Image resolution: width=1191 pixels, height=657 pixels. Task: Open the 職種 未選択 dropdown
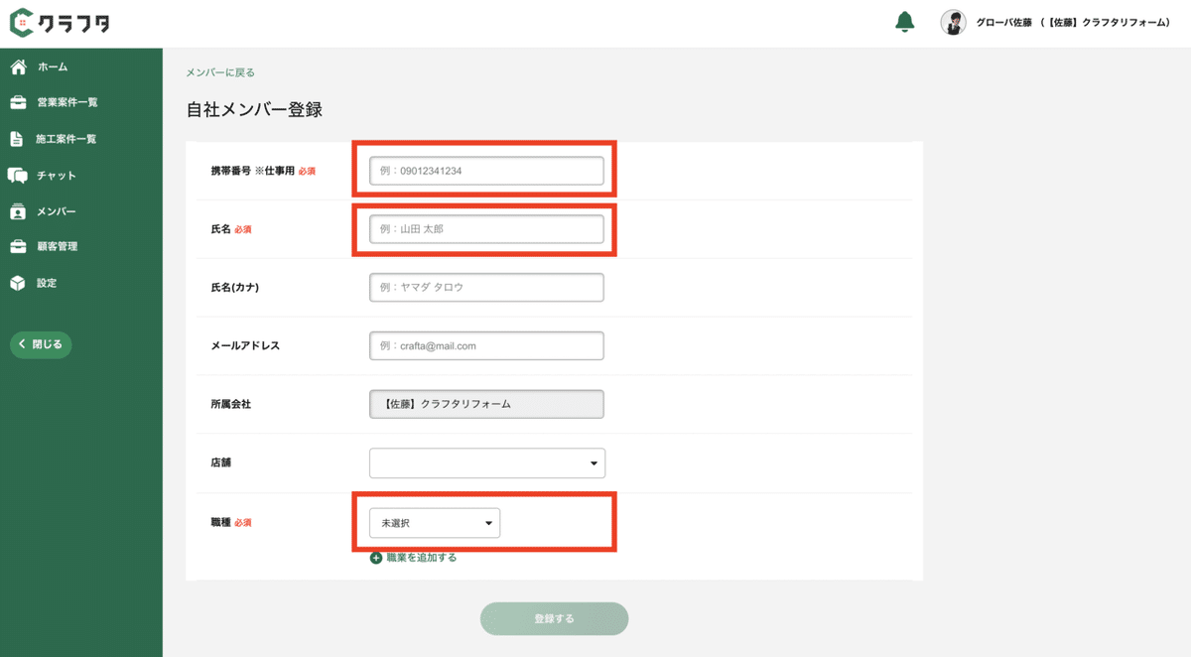pos(435,523)
